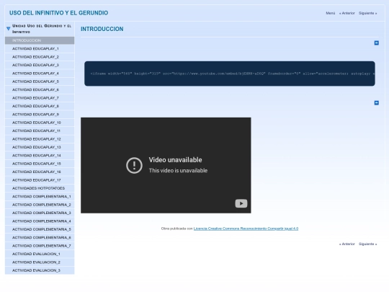Click the USO DEL INFINITIVO Y EL GERUNDIO title
Screen dimensions: 389x292
pyautogui.click(x=59, y=13)
